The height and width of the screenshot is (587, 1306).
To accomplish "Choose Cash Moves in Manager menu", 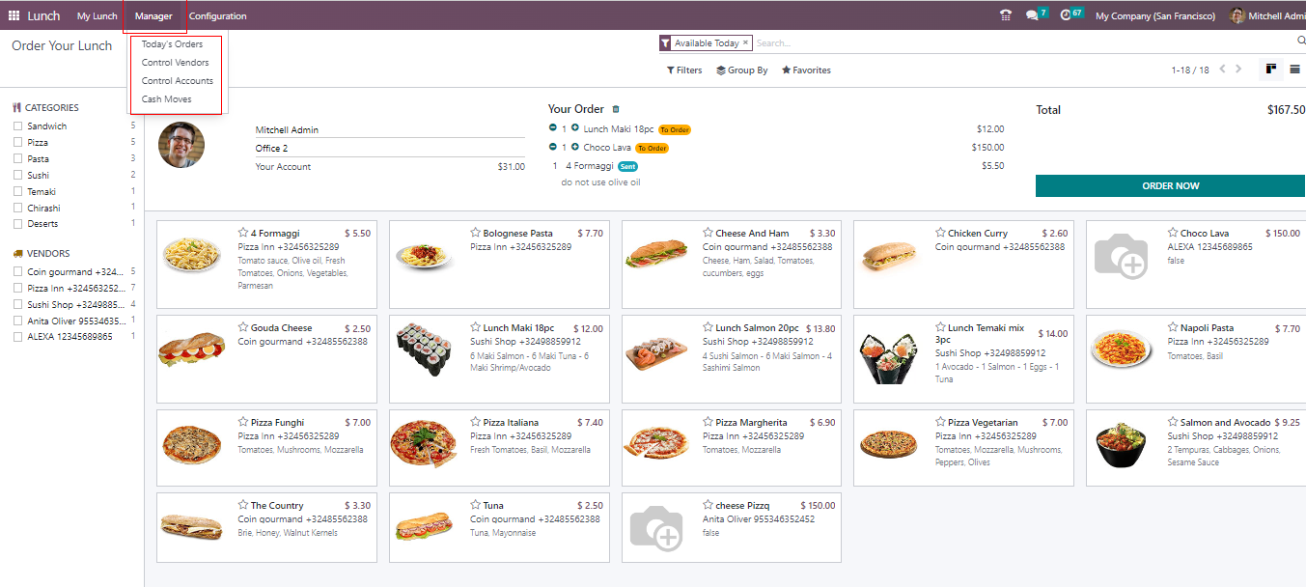I will pyautogui.click(x=166, y=99).
